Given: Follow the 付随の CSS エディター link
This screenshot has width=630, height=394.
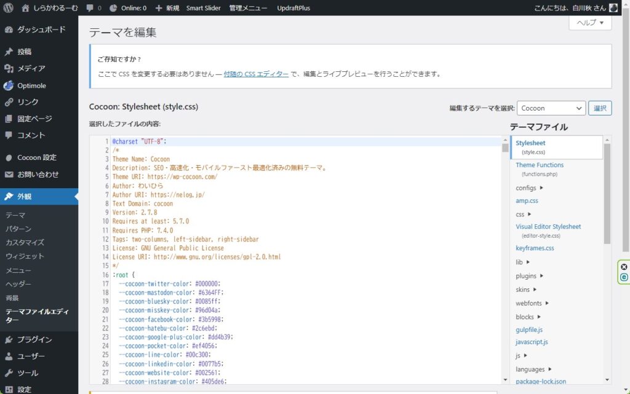Looking at the screenshot, I should 256,74.
